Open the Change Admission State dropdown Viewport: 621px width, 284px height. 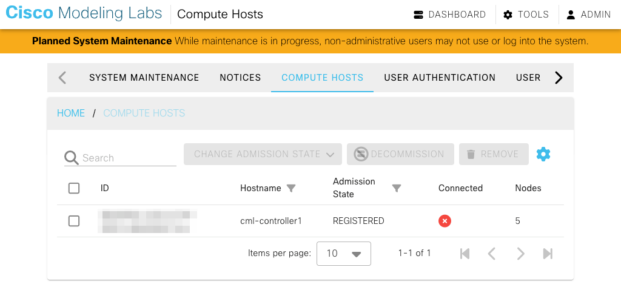263,154
